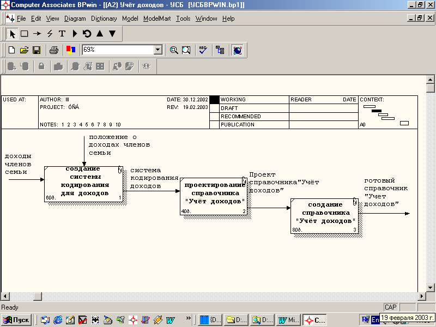Viewport: 436px width, 327px height.
Task: Print the diagram using printer icon
Action: coord(53,50)
